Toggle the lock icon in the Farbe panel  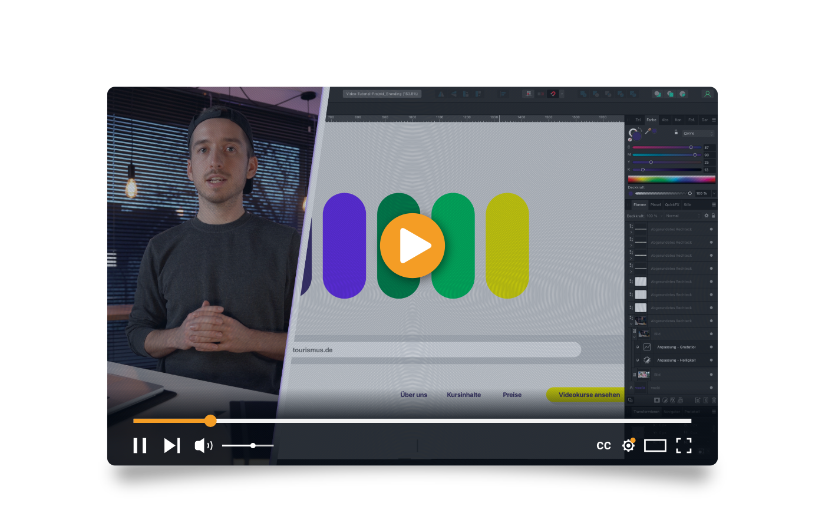676,132
